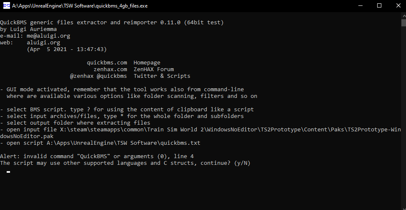Click the @zenhax Twitter handle
The height and width of the screenshot is (210, 406).
pos(82,76)
